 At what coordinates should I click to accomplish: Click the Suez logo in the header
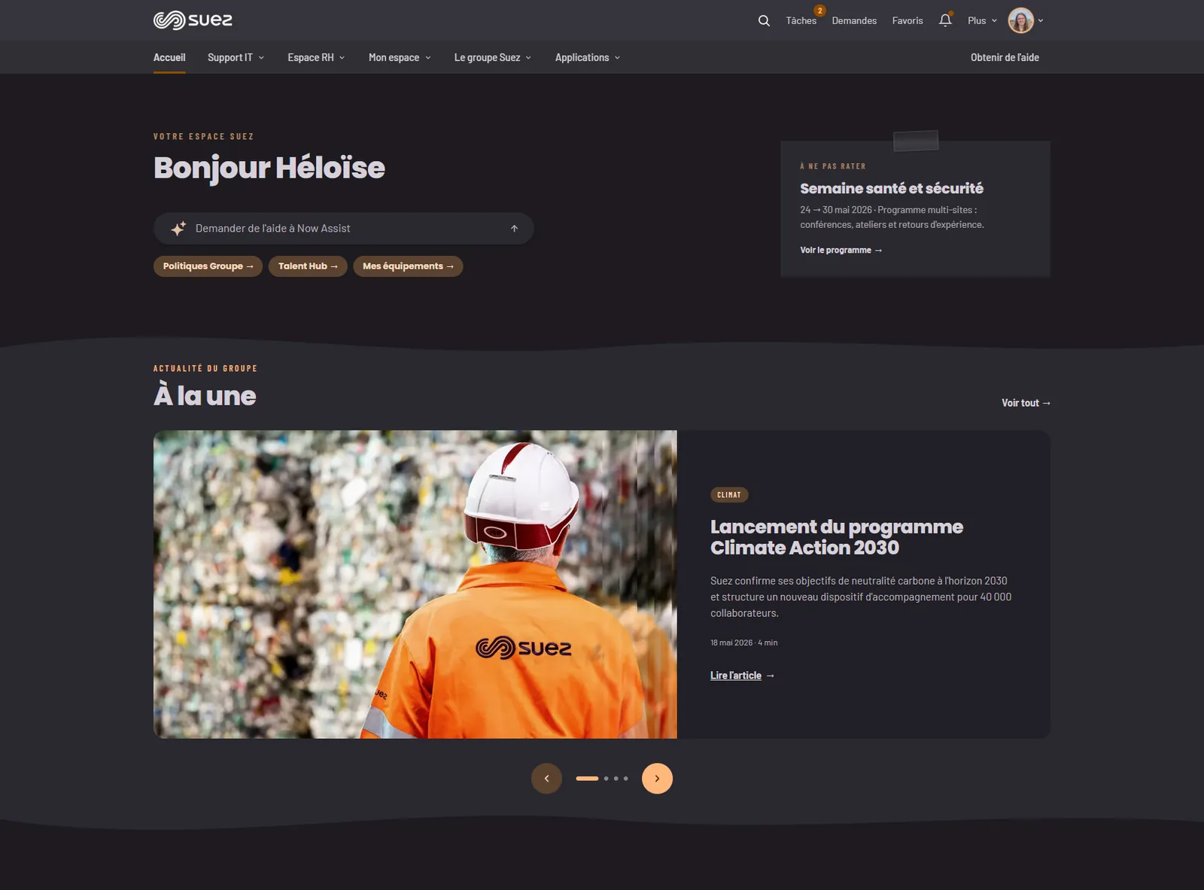coord(193,20)
